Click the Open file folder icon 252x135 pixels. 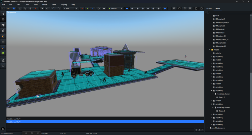click(8, 8)
